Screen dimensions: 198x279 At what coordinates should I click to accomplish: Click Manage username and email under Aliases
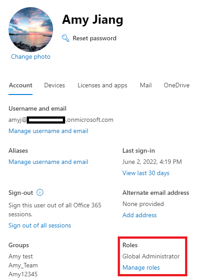point(49,162)
